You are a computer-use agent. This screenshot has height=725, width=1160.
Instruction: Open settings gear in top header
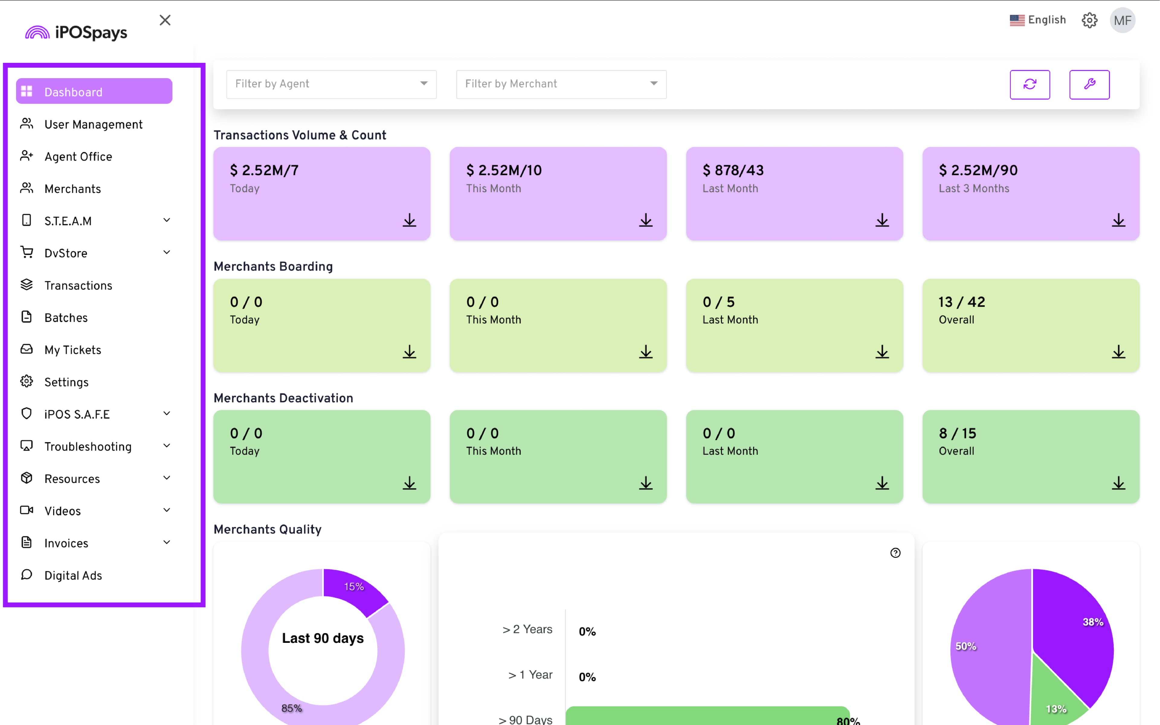click(x=1089, y=20)
